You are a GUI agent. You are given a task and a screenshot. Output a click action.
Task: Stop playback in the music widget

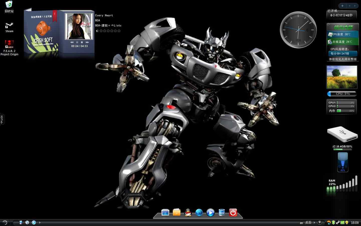click(x=82, y=42)
